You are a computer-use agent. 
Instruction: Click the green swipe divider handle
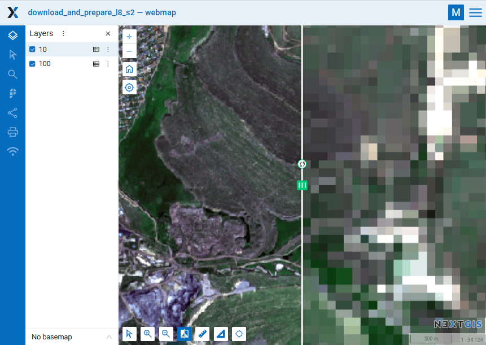coord(302,185)
